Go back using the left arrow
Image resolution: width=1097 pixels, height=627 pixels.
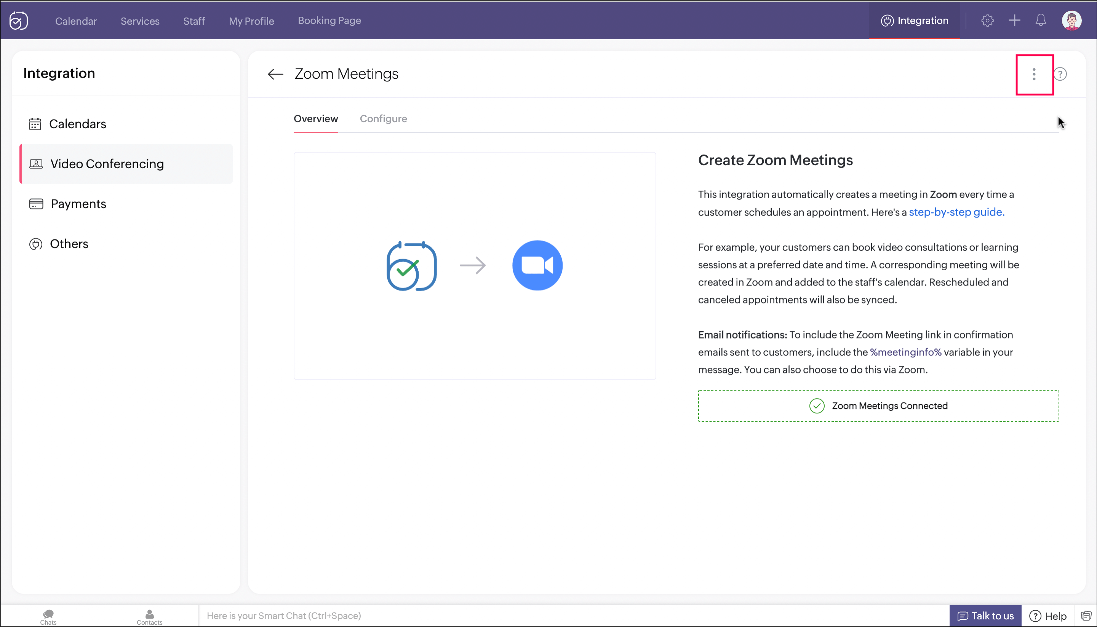[275, 74]
